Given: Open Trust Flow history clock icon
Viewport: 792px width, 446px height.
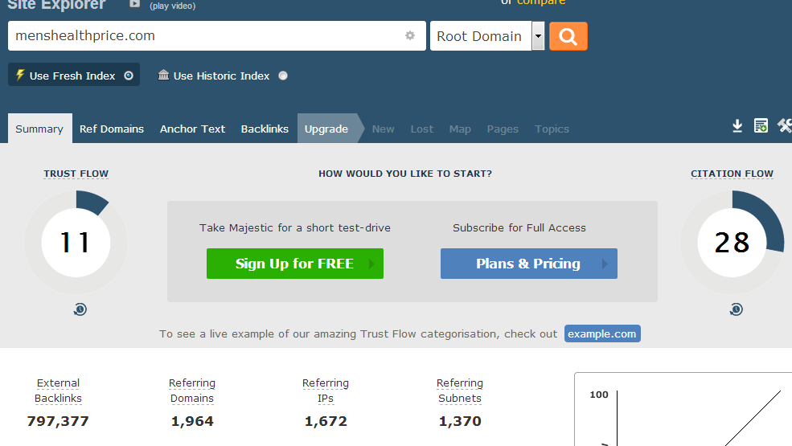Looking at the screenshot, I should point(80,309).
